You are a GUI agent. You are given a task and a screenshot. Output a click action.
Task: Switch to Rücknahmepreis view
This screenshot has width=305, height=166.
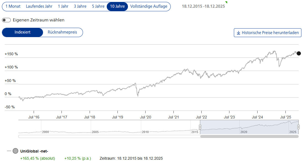click(x=62, y=32)
